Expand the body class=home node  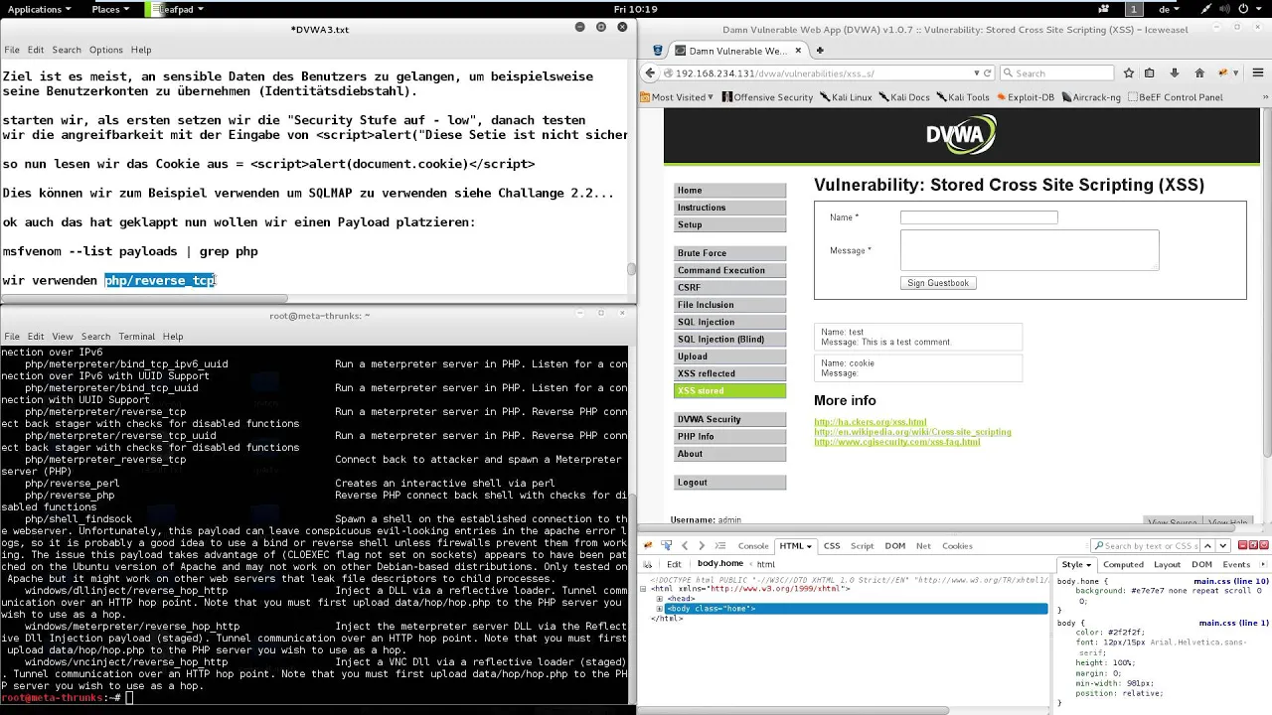660,609
